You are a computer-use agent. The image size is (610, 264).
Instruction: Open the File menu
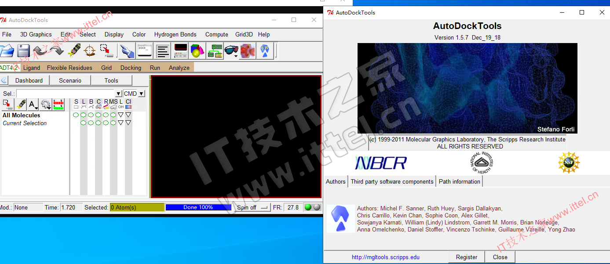click(x=7, y=34)
